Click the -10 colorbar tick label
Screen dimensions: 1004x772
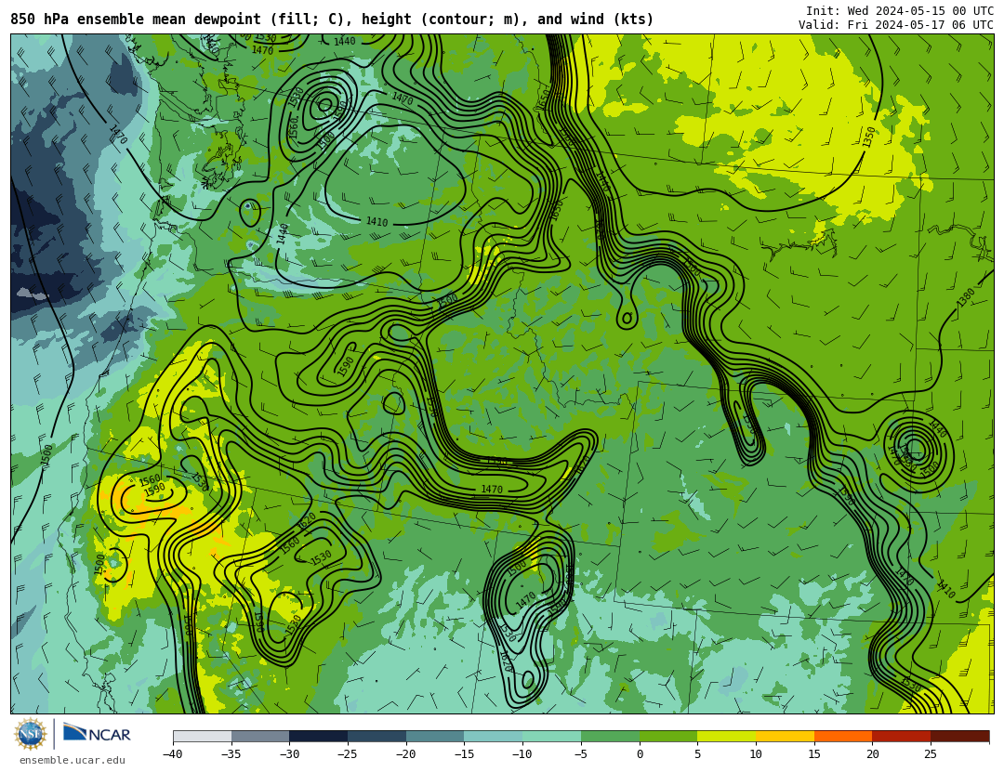point(522,754)
